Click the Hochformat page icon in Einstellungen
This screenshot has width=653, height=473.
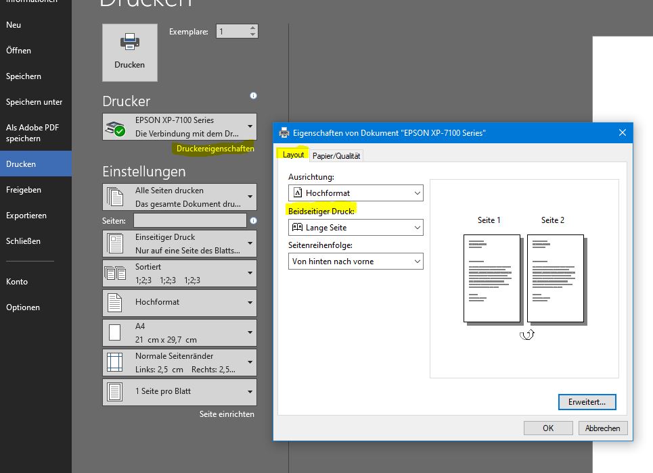(114, 303)
